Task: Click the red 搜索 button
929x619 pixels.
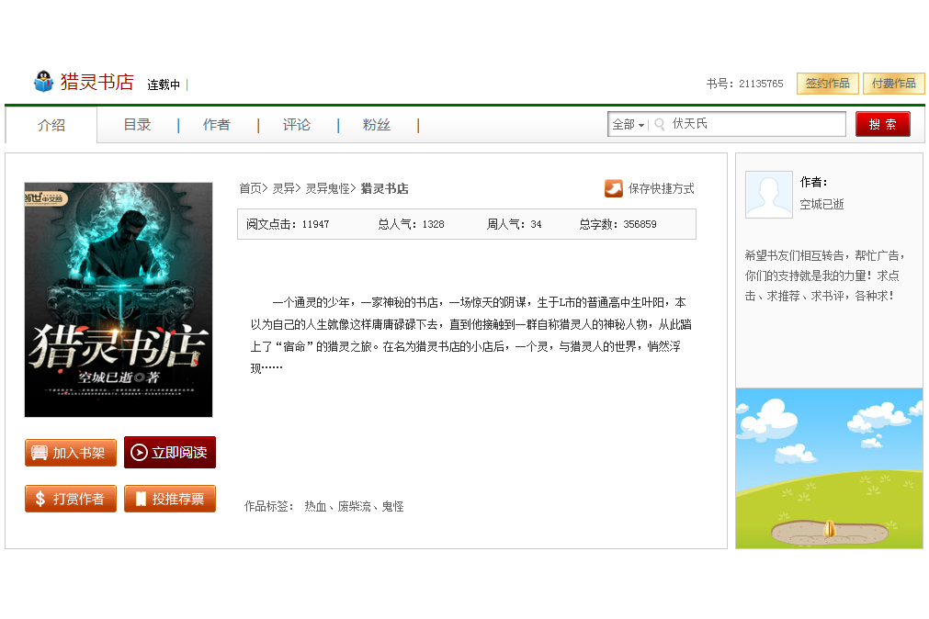Action: [883, 124]
